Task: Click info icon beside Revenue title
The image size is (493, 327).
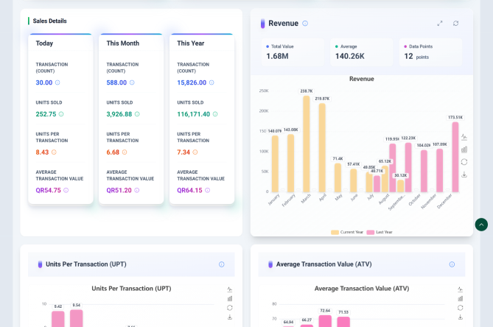Action: (305, 24)
